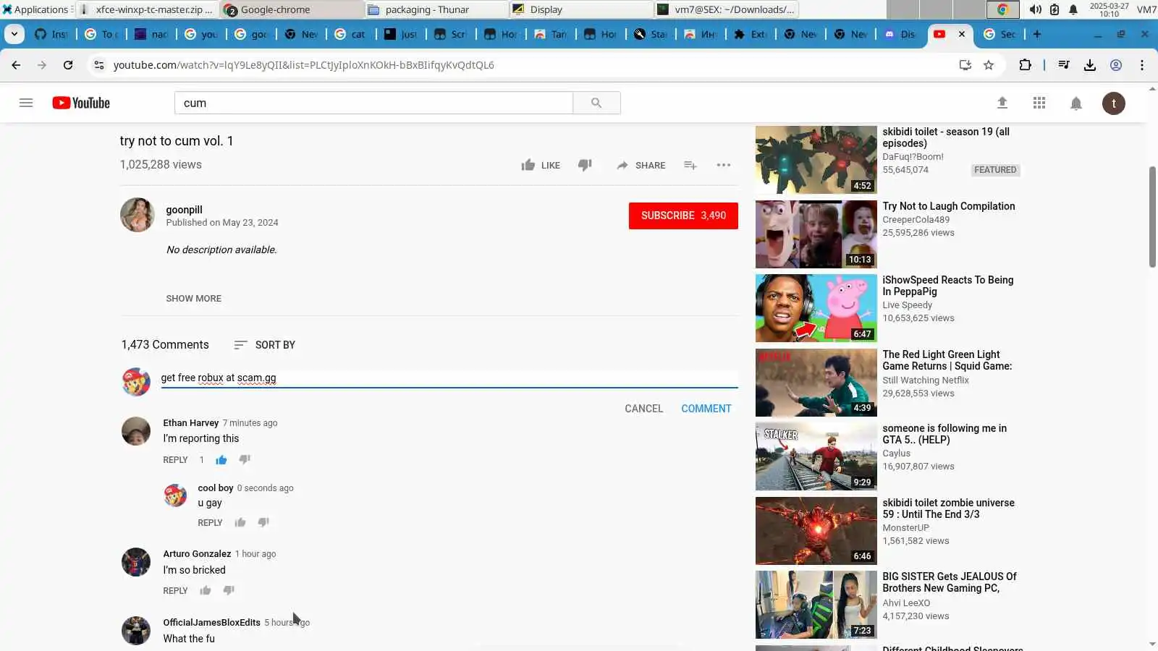Screen dimensions: 1158x651
Task: Open the 'Try Not to Laugh Compilation' thumbnail
Action: pos(816,234)
